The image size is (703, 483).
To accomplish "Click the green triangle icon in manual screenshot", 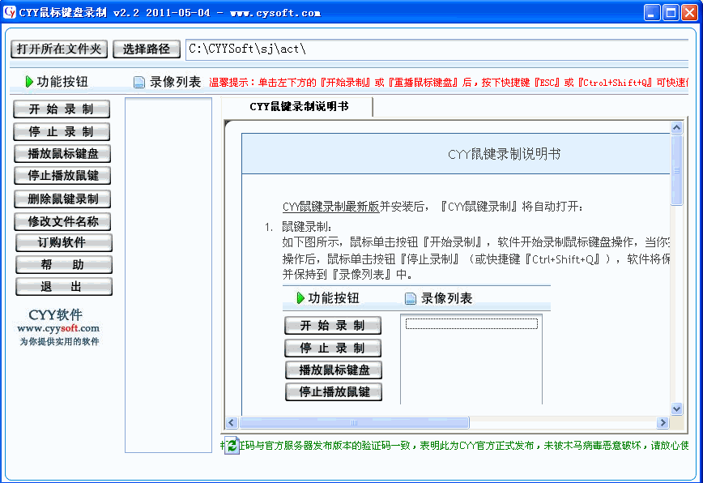I will pos(300,297).
